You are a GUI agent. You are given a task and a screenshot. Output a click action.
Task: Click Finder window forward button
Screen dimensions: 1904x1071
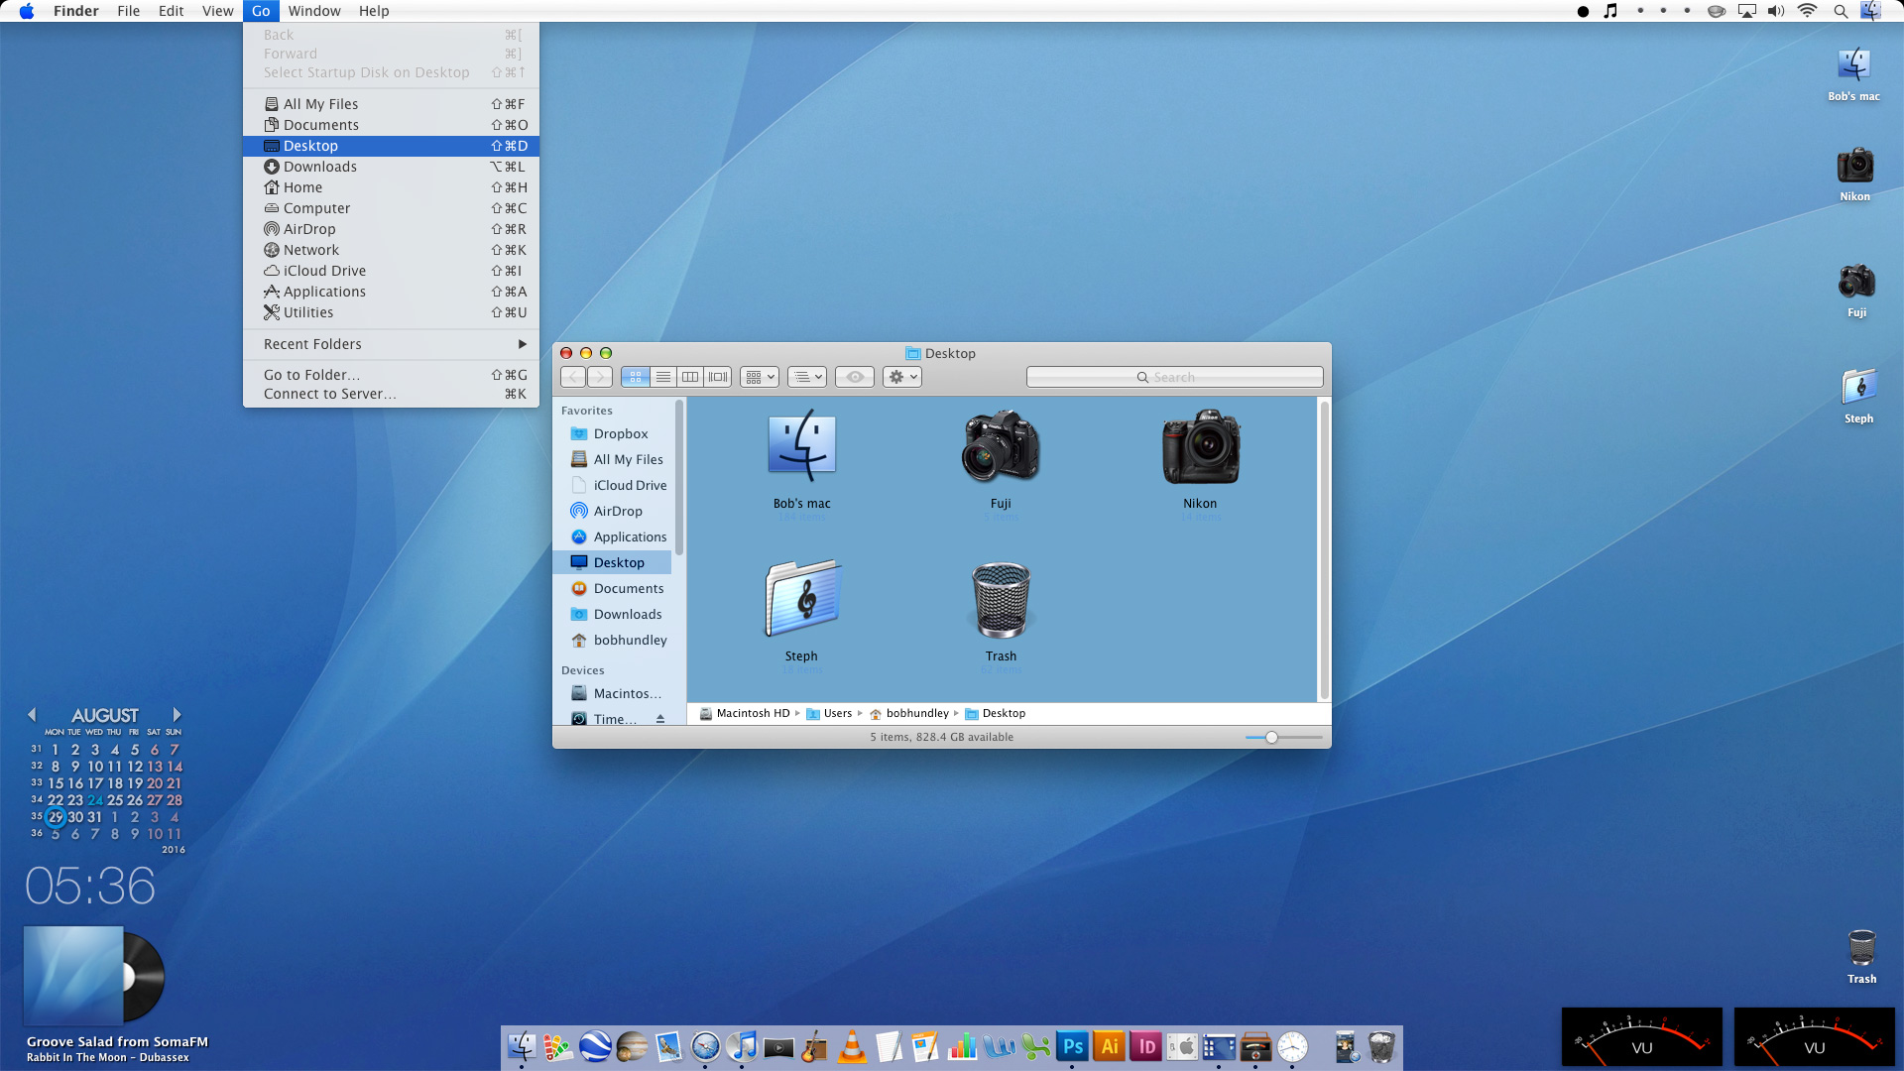point(600,377)
